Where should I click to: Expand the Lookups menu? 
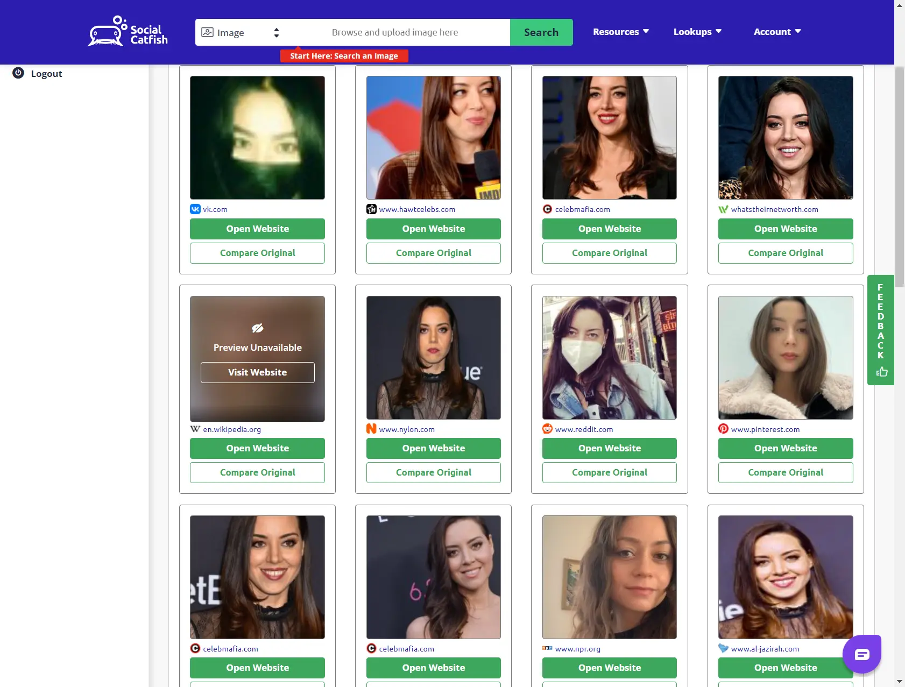(697, 32)
